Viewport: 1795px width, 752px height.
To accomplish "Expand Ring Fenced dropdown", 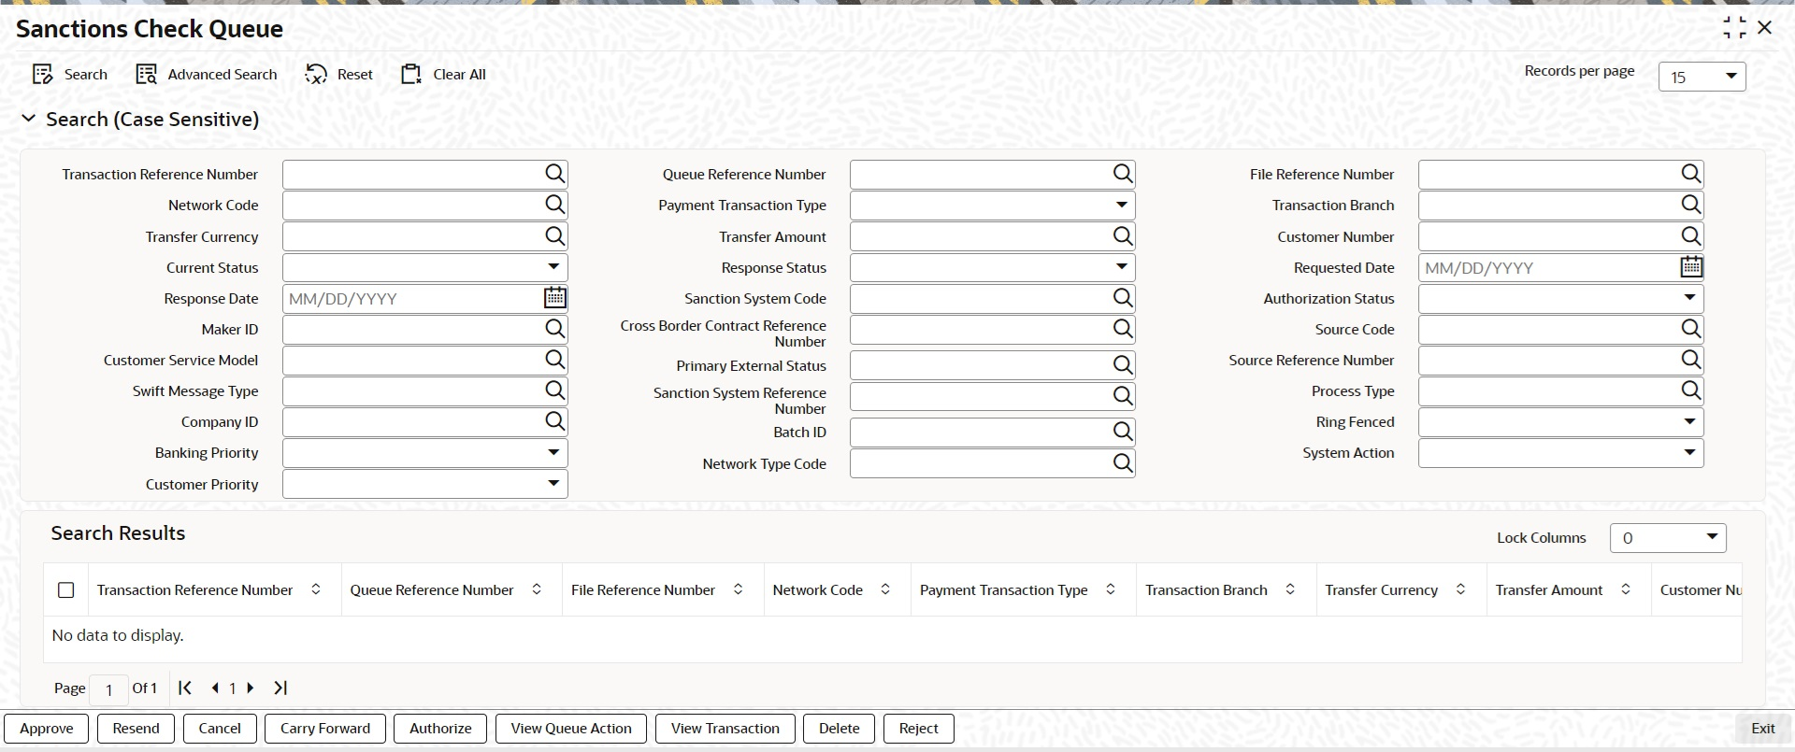I will pos(1560,421).
